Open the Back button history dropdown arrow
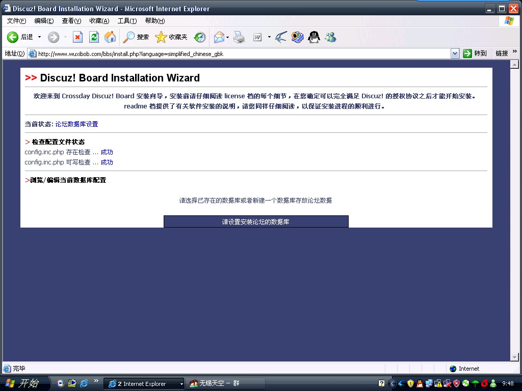Image resolution: width=522 pixels, height=391 pixels. (x=39, y=37)
